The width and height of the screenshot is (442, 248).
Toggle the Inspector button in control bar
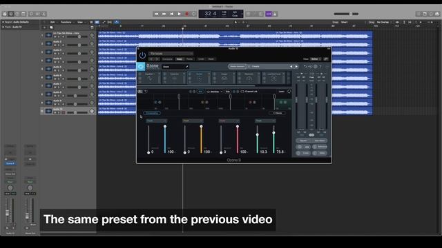click(x=11, y=14)
